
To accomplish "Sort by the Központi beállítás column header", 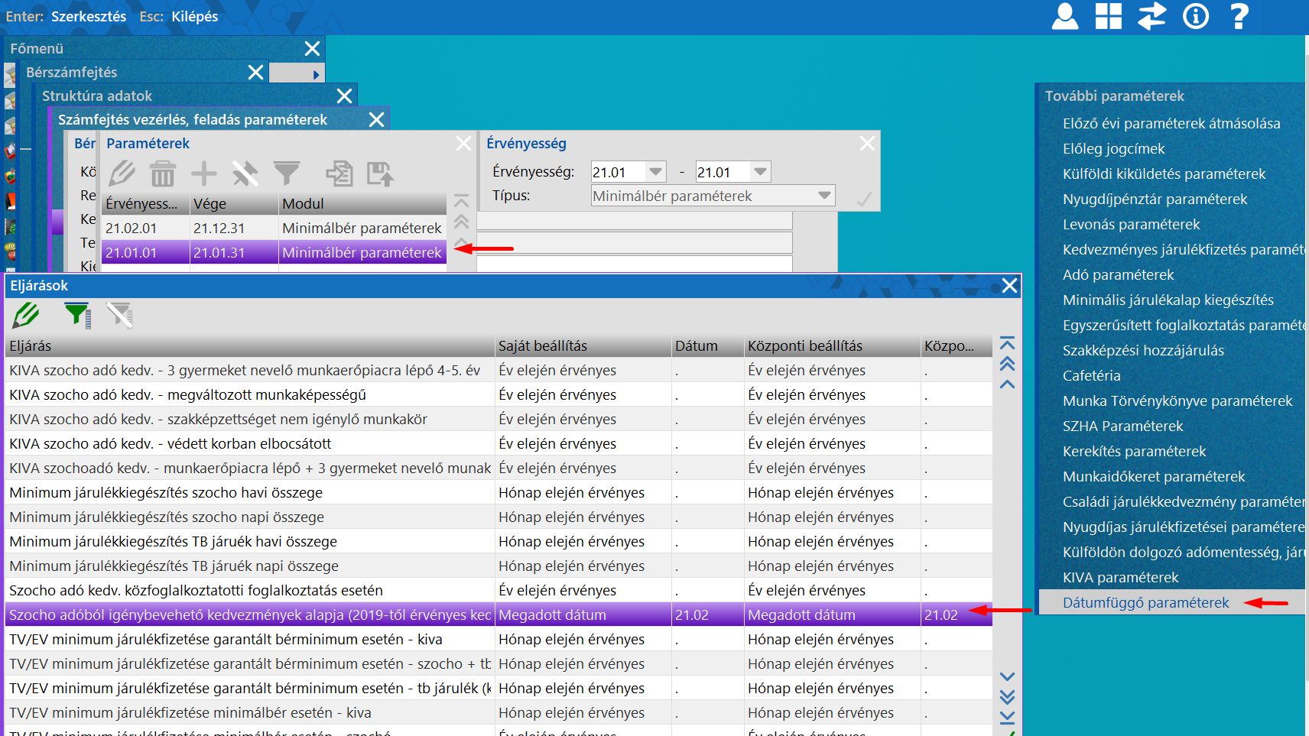I will click(833, 345).
